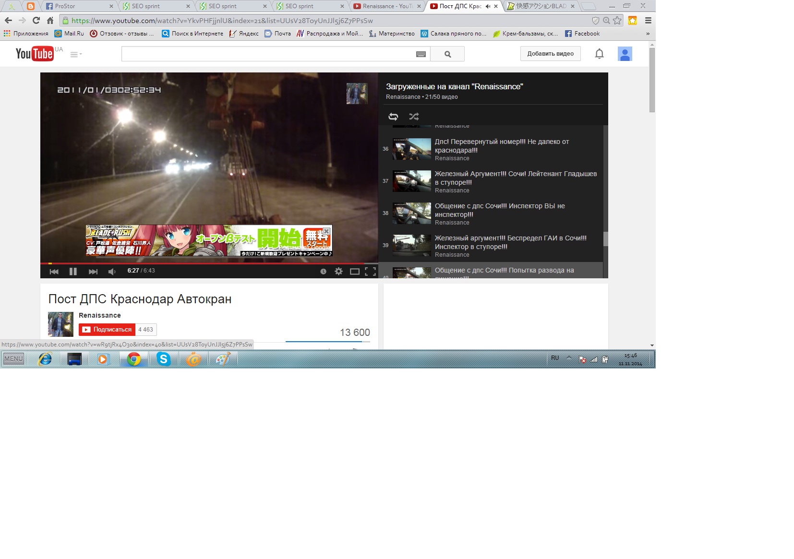
Task: Click the address bar URL
Action: click(222, 21)
